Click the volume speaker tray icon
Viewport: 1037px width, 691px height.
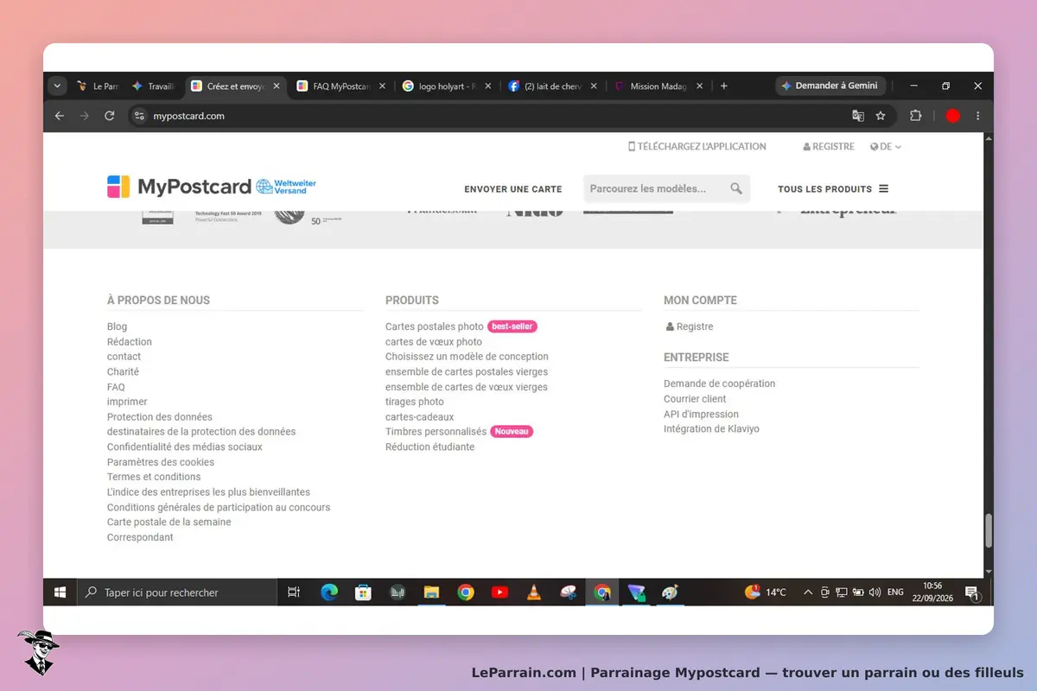(x=875, y=593)
